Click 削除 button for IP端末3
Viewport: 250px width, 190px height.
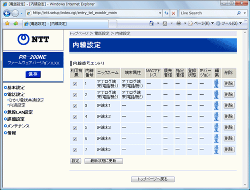[x=229, y=127]
